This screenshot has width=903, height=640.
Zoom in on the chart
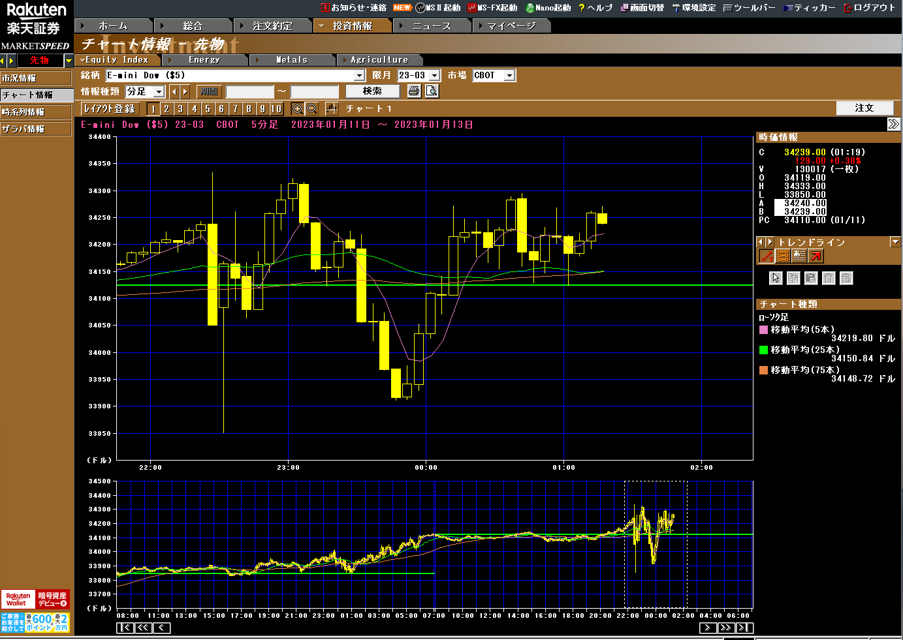tap(297, 109)
